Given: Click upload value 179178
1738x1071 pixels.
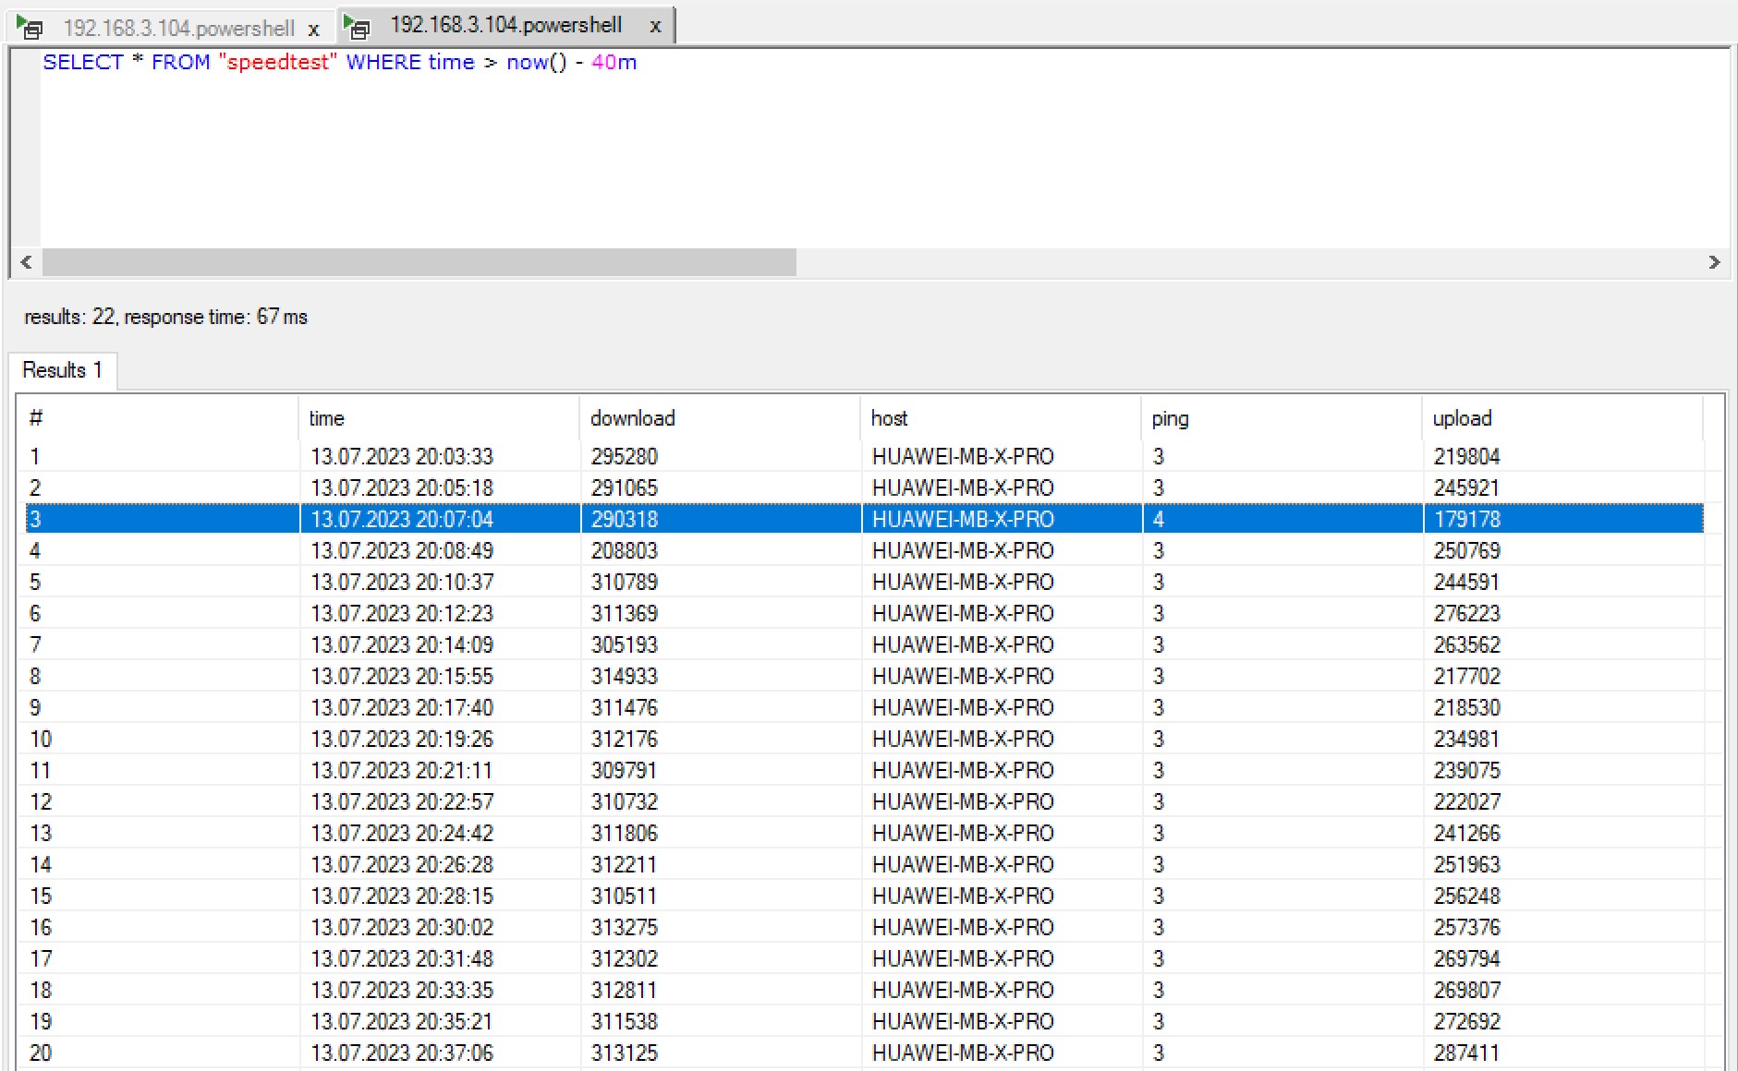Looking at the screenshot, I should pyautogui.click(x=1467, y=519).
